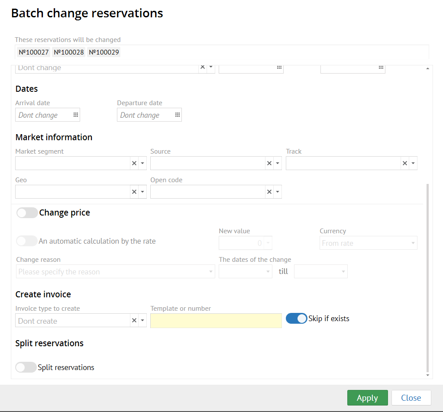Clear the Source field selection
This screenshot has height=412, width=443.
[269, 163]
